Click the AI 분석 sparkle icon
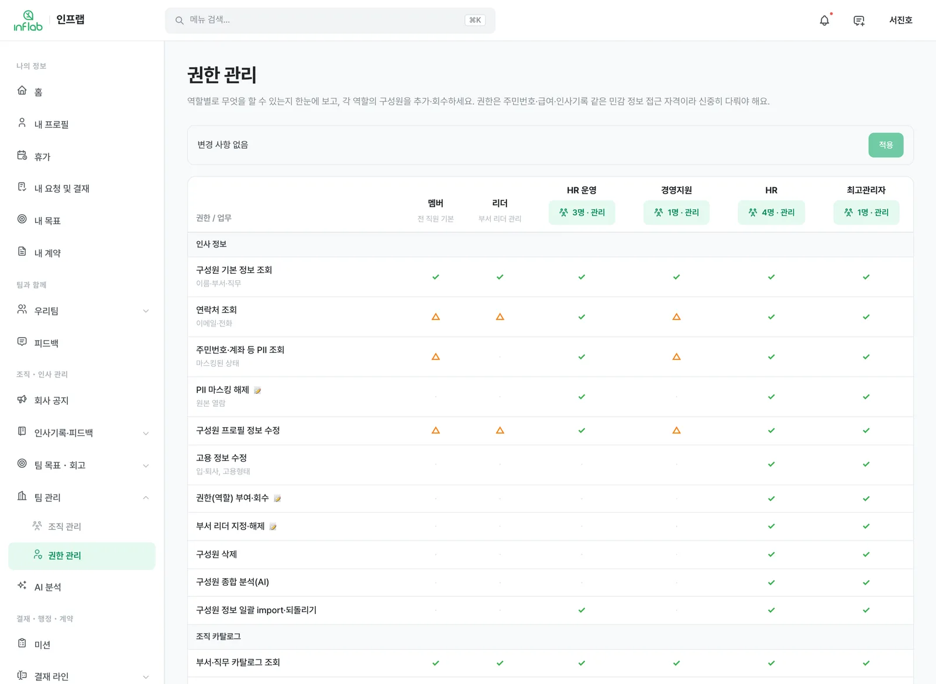Screen dimensions: 936x684 pos(22,586)
